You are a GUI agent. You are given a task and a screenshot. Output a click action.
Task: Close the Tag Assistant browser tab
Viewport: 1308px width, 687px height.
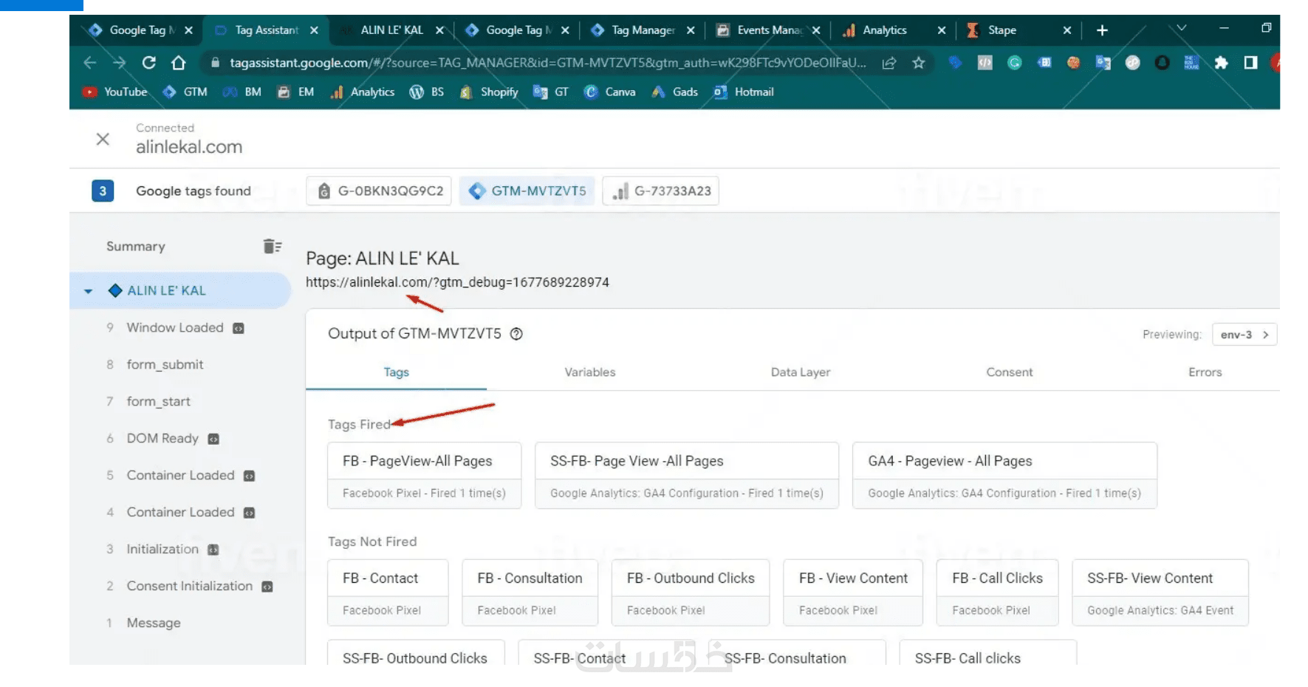click(315, 30)
